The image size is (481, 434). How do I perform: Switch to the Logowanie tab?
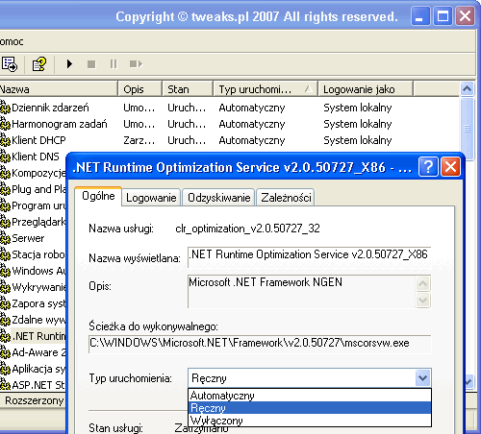(151, 198)
